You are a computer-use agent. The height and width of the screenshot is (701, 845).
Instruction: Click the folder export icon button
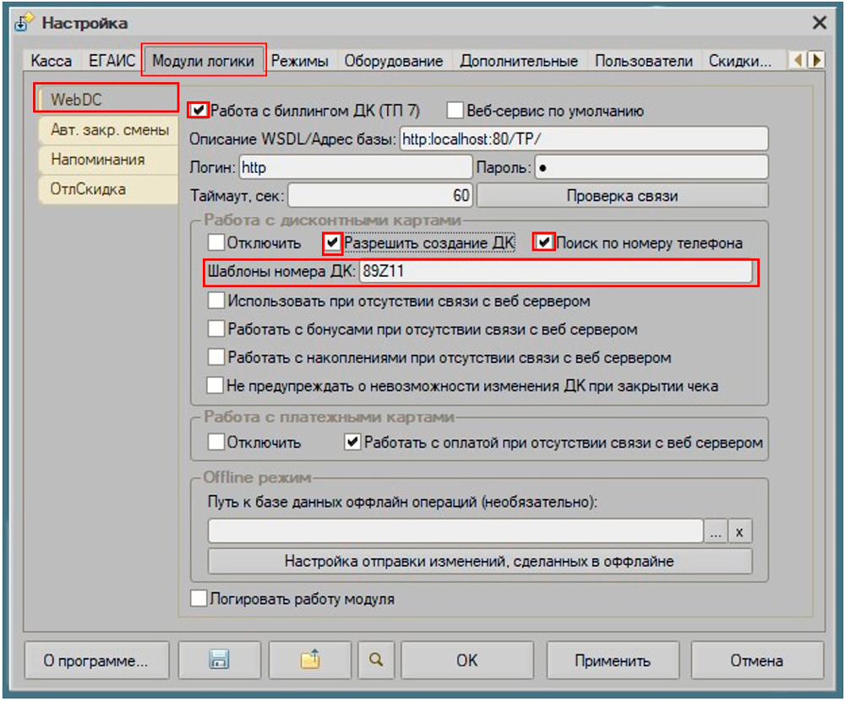pyautogui.click(x=310, y=660)
